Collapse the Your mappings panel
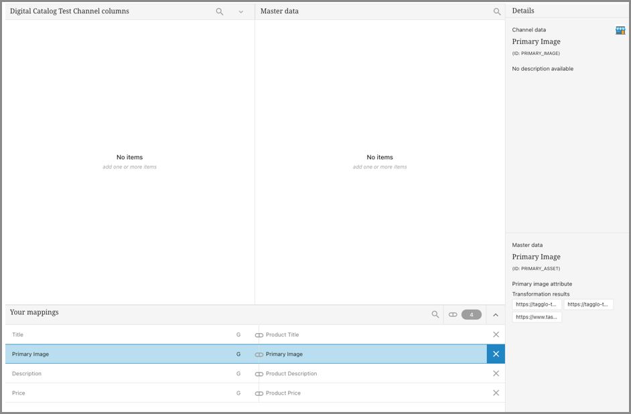This screenshot has width=631, height=414. click(x=496, y=314)
